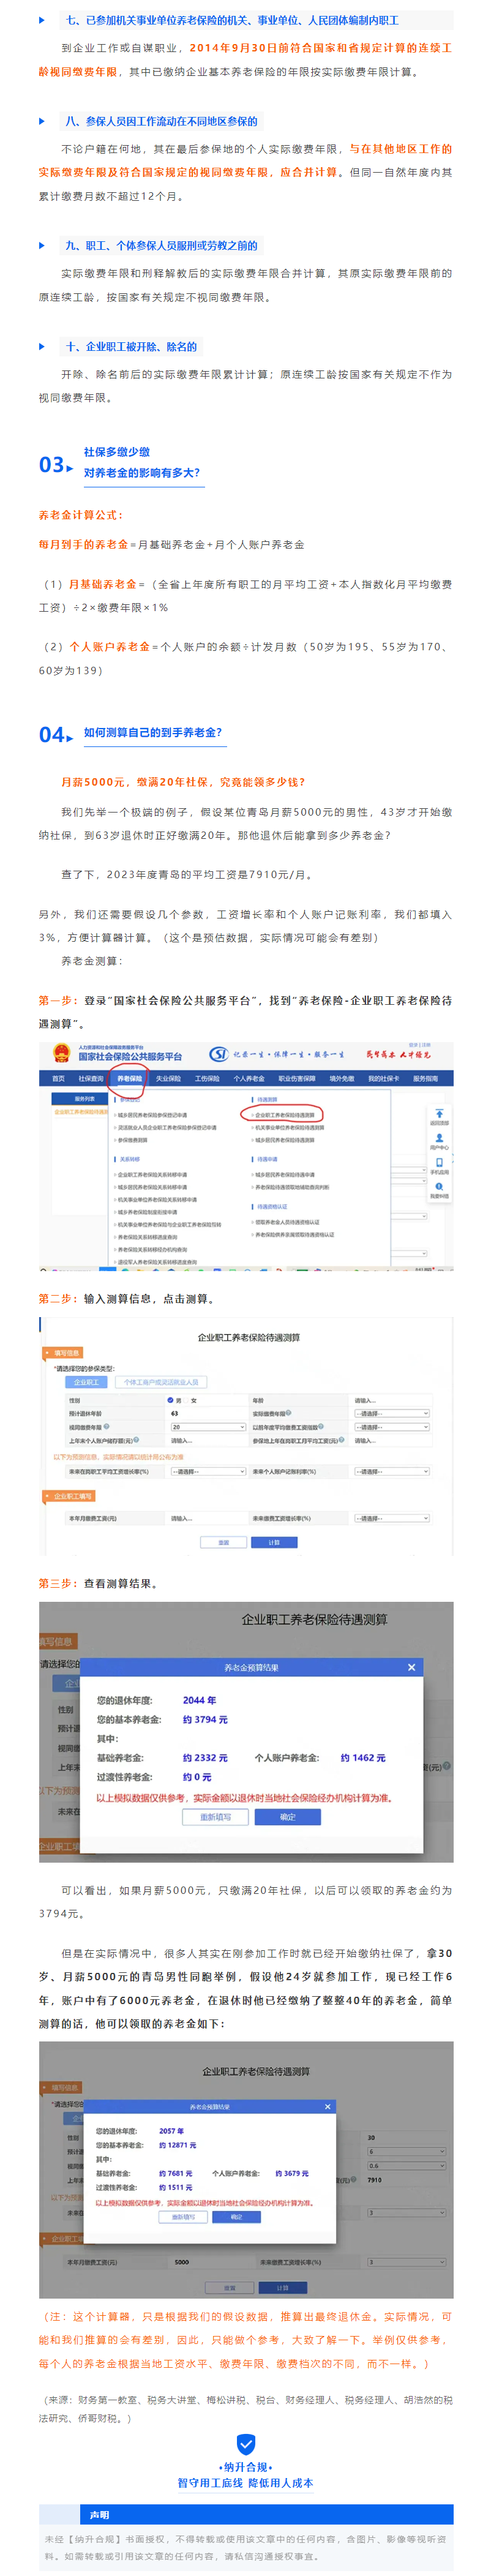This screenshot has height=2576, width=491.
Task: Click 确定 in the 3794 元 result dialog
Action: [287, 1817]
